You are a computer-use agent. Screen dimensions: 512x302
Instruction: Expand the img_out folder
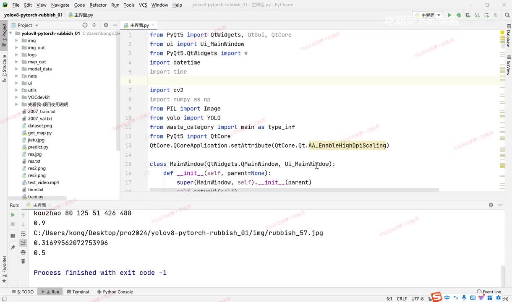(17, 48)
